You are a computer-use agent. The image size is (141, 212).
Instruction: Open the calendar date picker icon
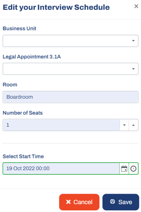pos(124,169)
